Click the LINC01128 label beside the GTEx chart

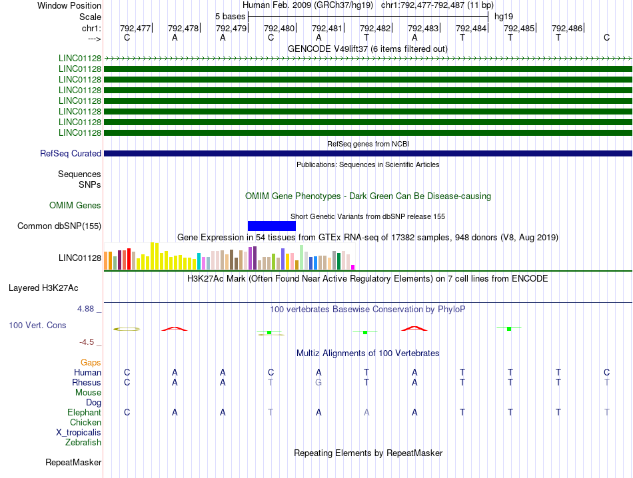coord(80,258)
